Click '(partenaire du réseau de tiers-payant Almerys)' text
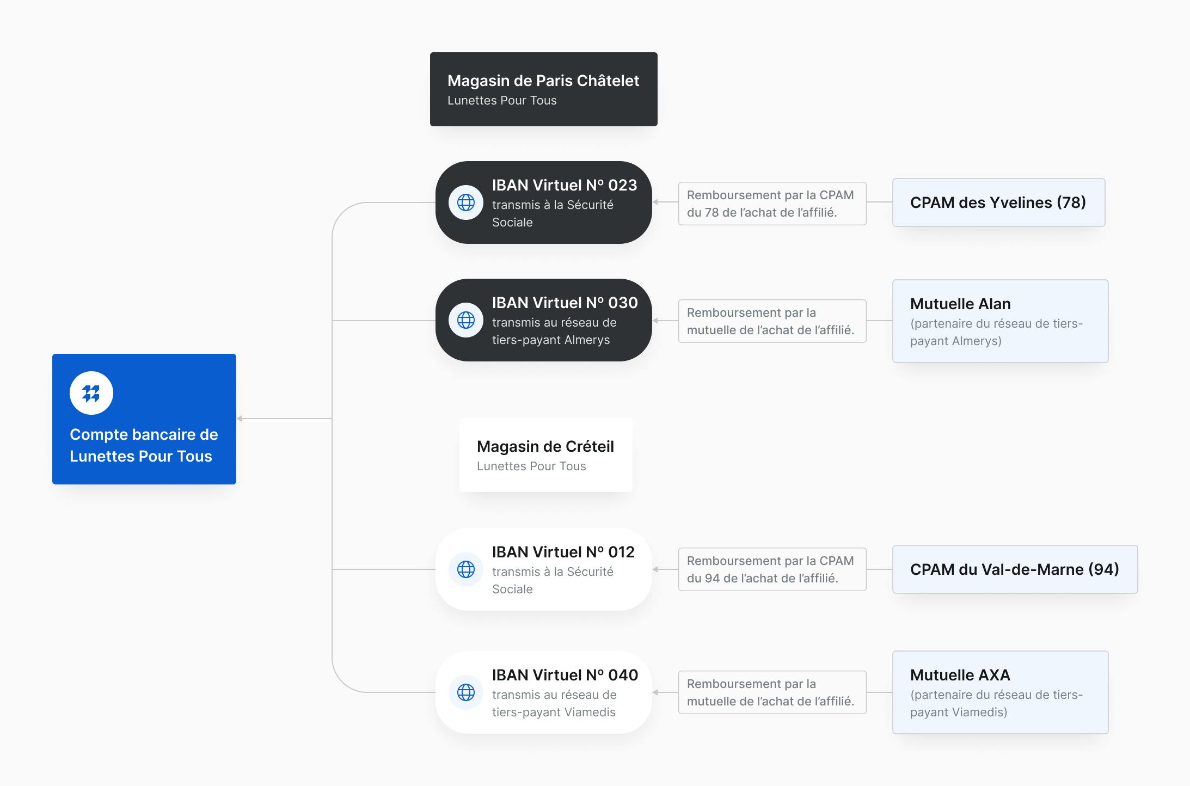 point(996,332)
